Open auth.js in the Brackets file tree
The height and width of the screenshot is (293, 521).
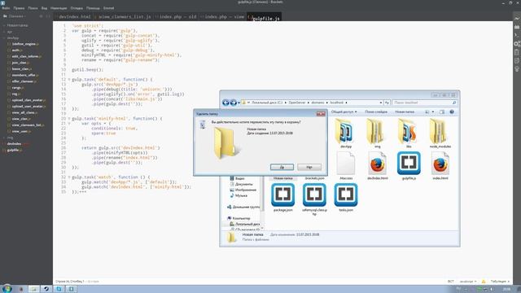16,50
